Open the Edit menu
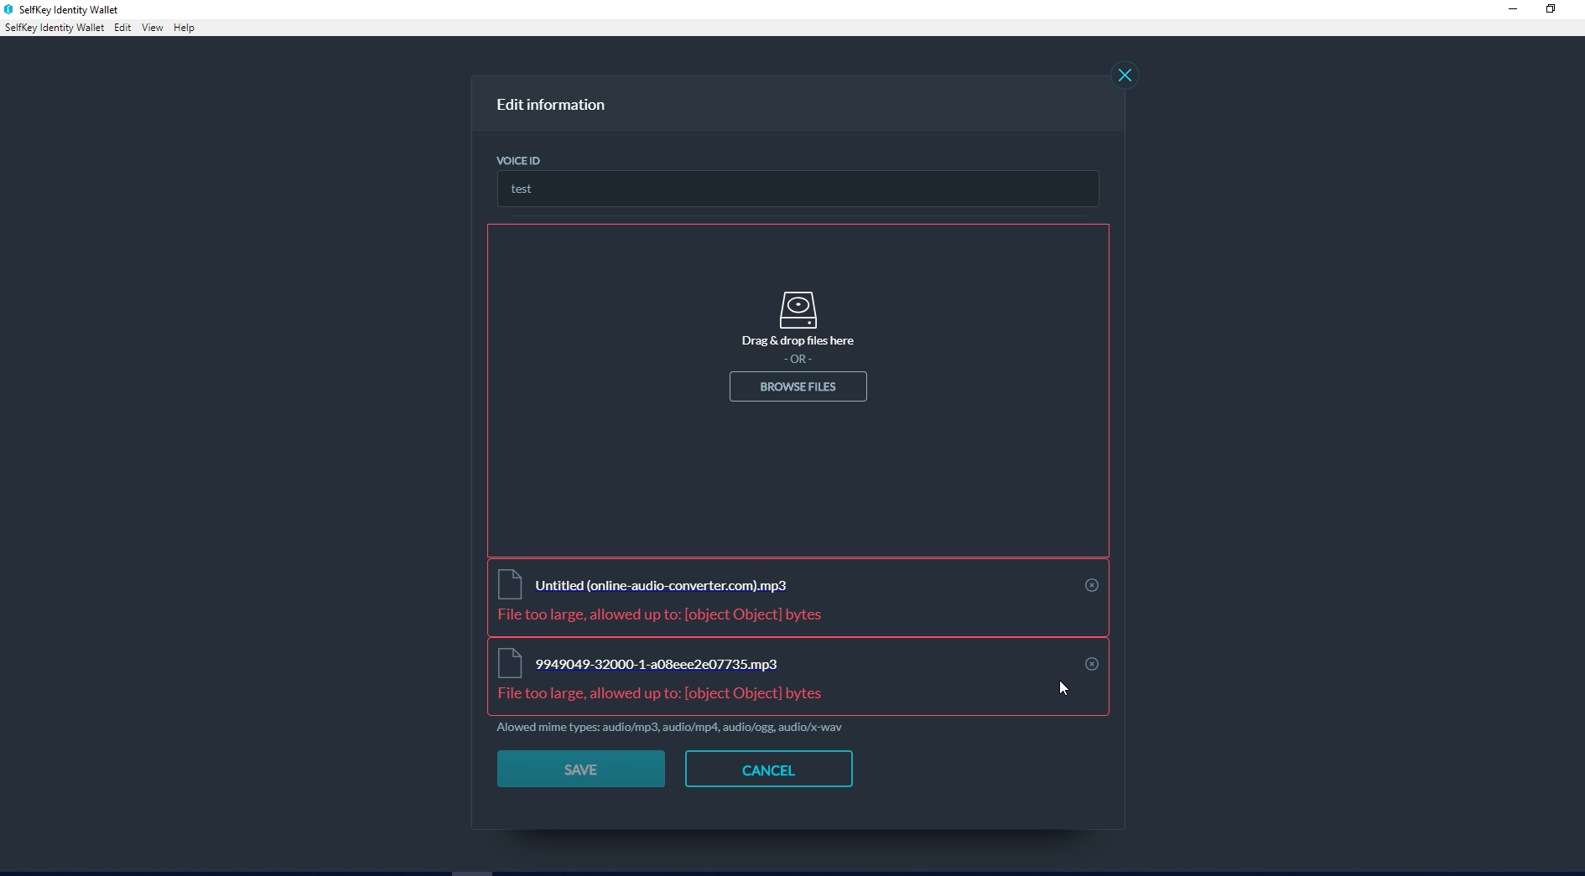 (x=122, y=28)
